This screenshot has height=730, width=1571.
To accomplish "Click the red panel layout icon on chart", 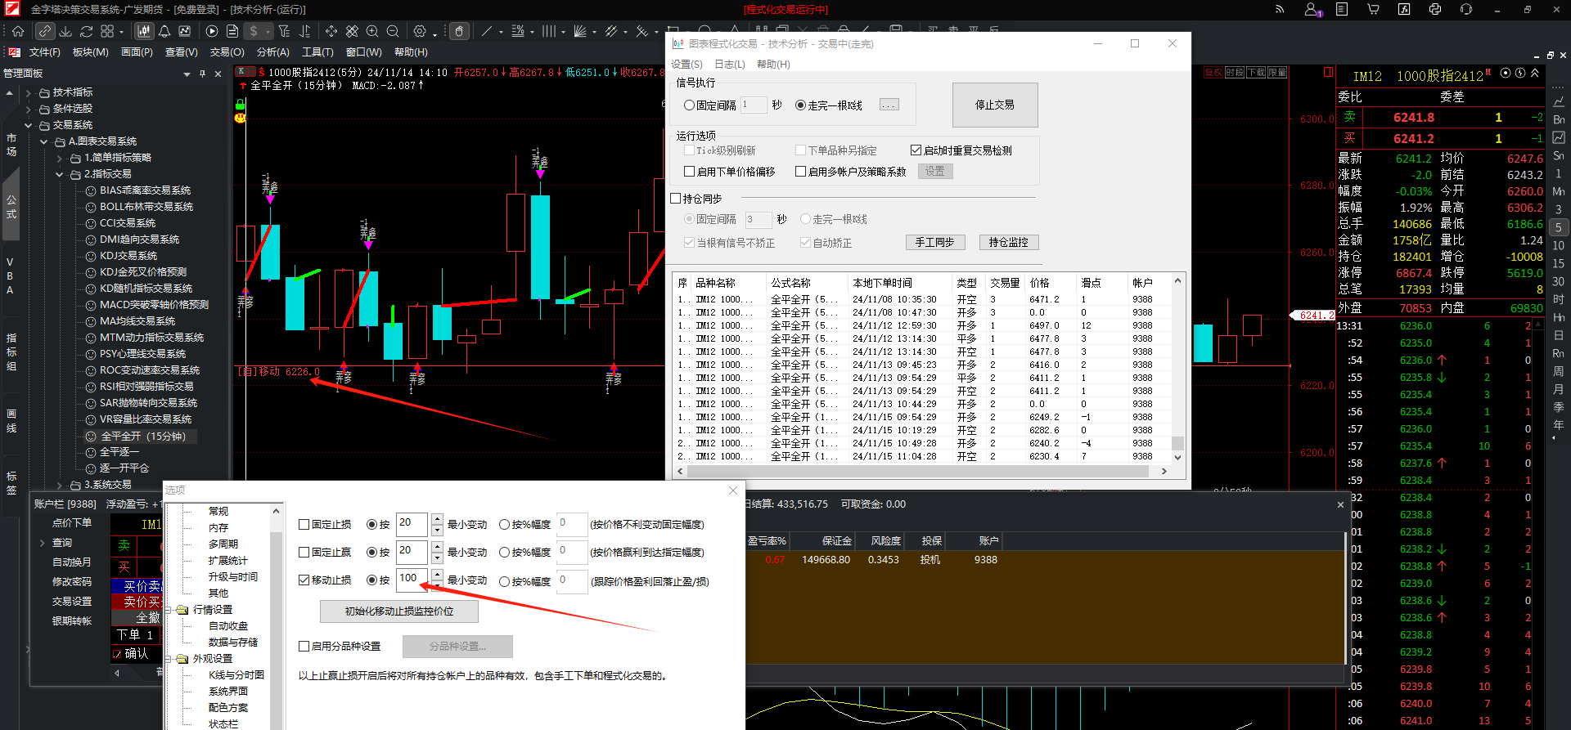I will click(1329, 73).
